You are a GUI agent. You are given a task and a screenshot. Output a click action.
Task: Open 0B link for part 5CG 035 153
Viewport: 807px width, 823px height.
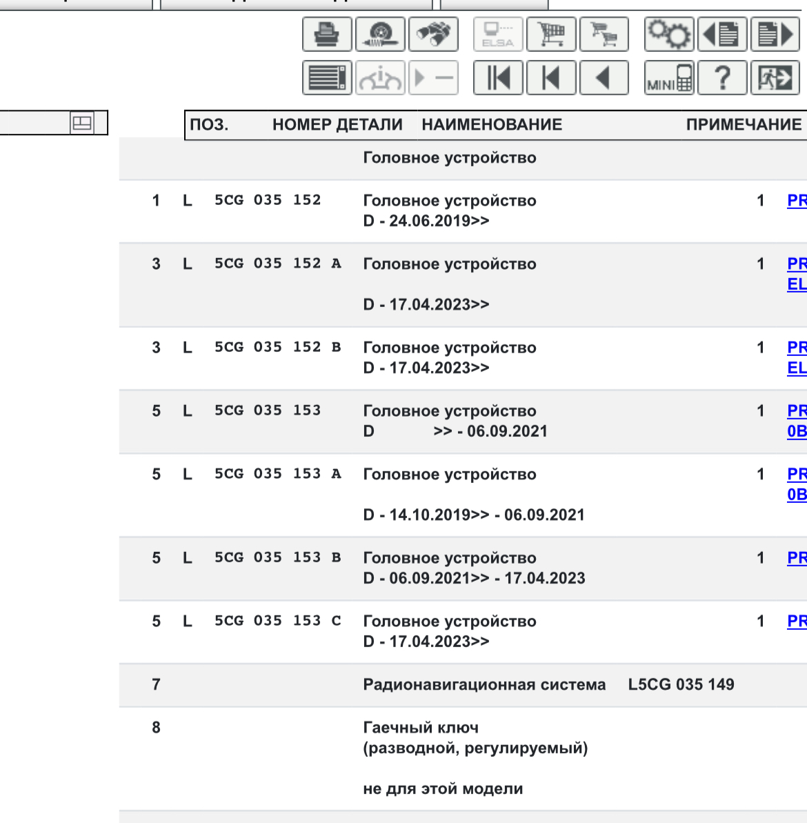coord(797,431)
